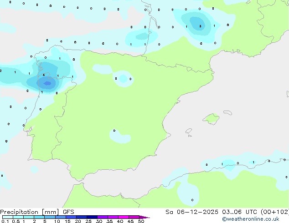Viewport: 289px width, 223px height.
Task: Click the darkest blue precipitation core over northwest Iberia
Action: click(x=47, y=83)
